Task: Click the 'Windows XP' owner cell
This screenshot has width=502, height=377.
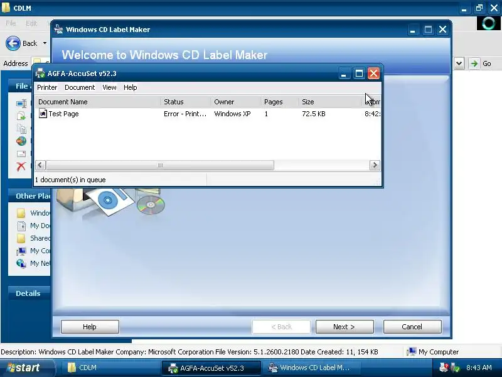Action: coord(232,114)
